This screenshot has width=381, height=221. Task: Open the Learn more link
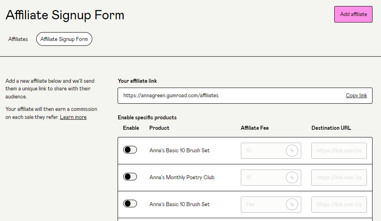pos(73,117)
